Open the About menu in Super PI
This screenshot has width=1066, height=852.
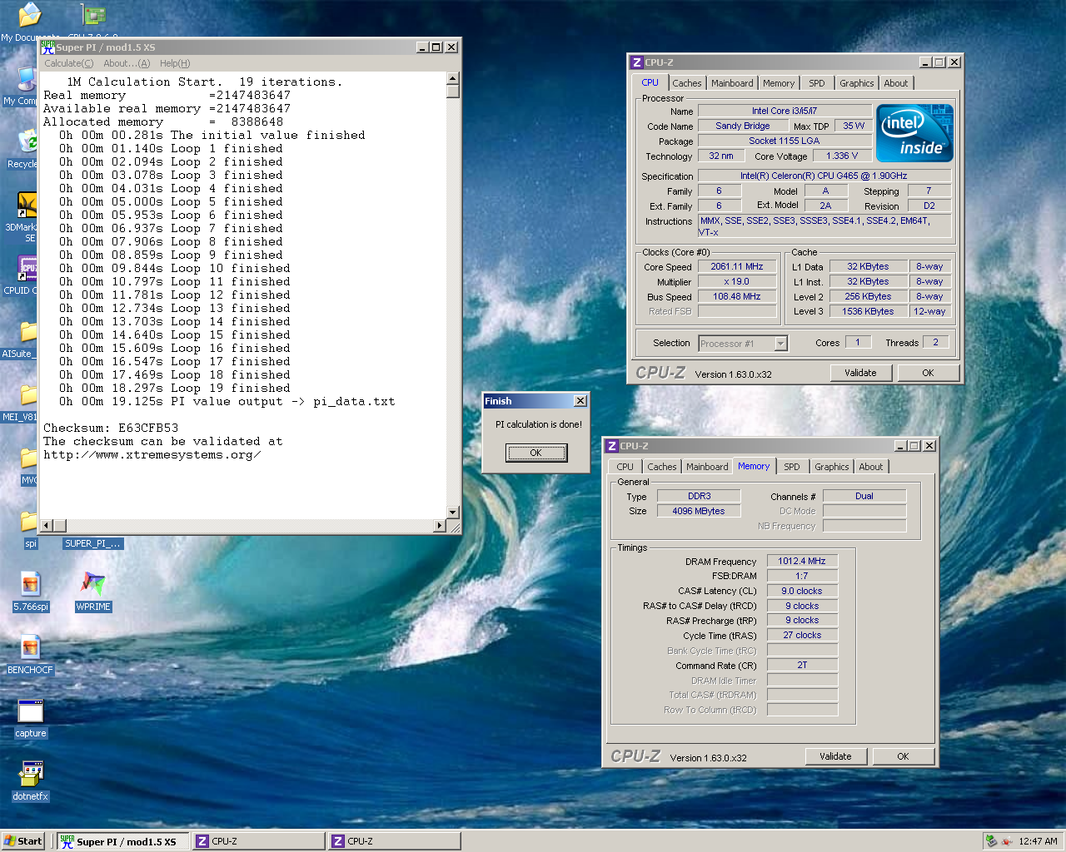[127, 63]
